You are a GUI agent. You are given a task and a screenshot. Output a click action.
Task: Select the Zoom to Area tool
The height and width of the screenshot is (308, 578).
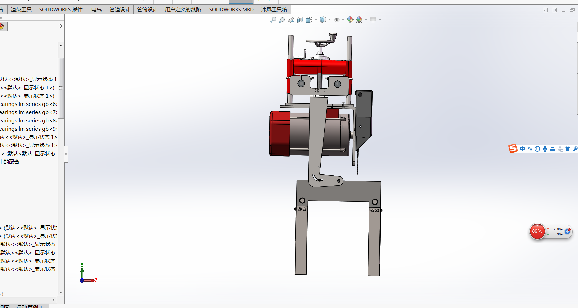tap(282, 20)
